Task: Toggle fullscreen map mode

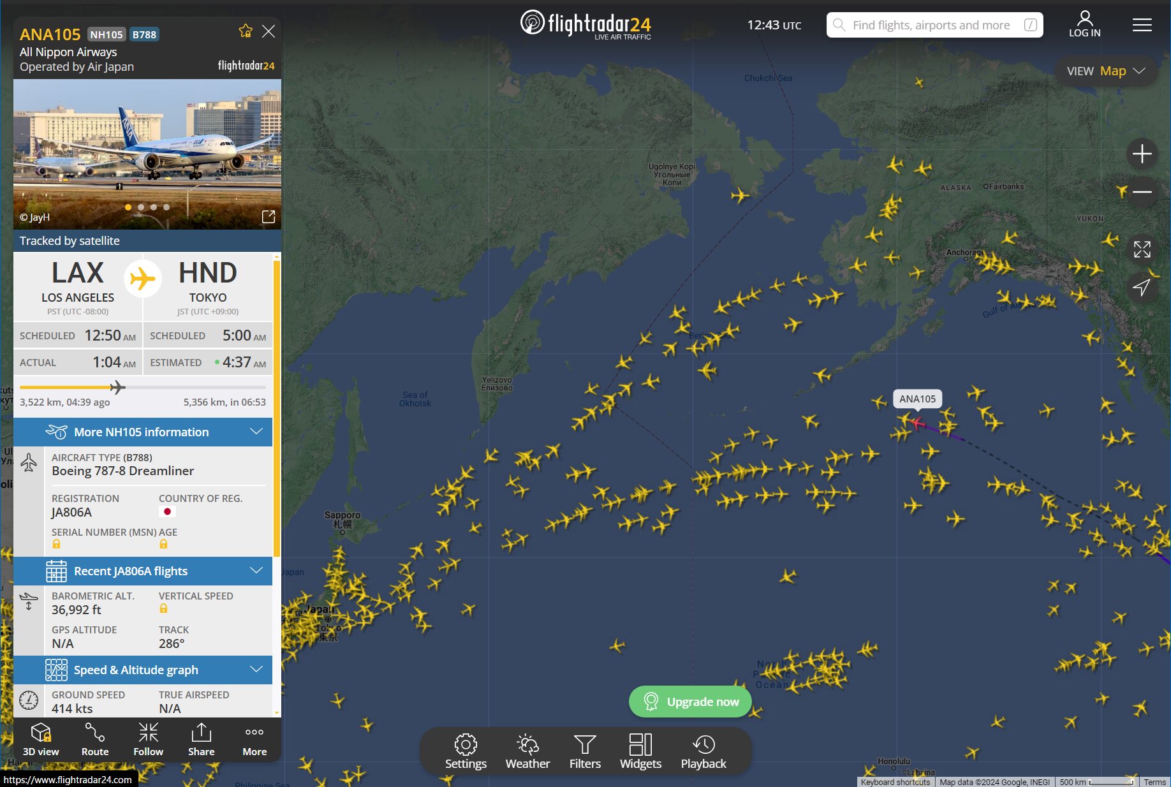Action: (1142, 249)
